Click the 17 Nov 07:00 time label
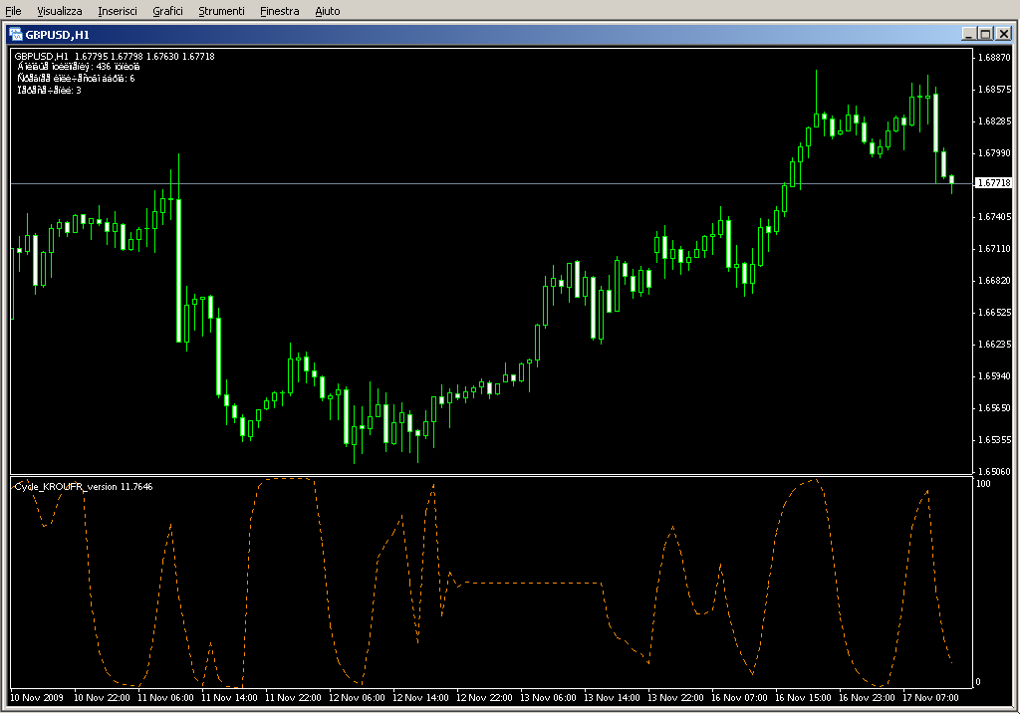The image size is (1020, 714). coord(930,698)
